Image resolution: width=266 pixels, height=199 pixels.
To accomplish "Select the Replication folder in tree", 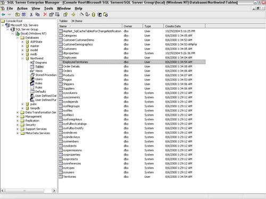I will 32,120.
